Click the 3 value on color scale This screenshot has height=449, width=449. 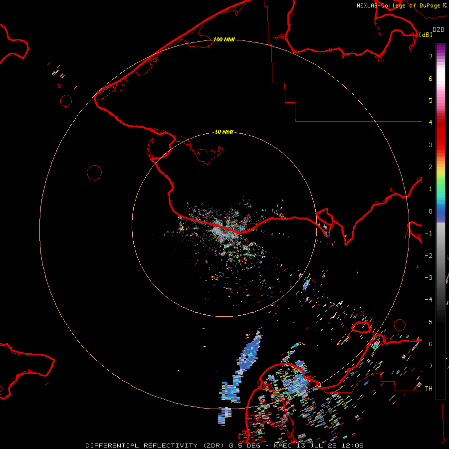[x=431, y=145]
